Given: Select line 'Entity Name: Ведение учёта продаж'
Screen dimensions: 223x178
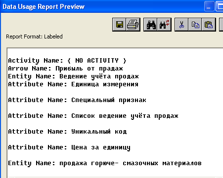Looking at the screenshot, I should [73, 76].
